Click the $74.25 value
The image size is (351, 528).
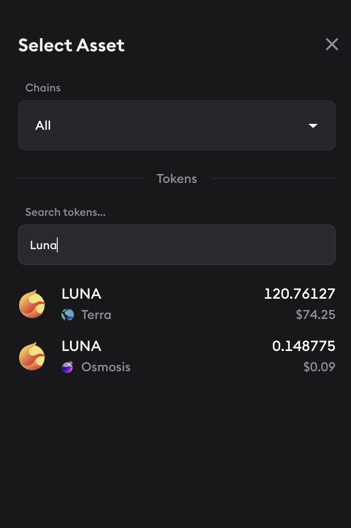pyautogui.click(x=315, y=314)
